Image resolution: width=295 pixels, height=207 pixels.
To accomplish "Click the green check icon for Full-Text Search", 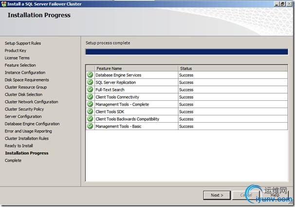I will 91,90.
